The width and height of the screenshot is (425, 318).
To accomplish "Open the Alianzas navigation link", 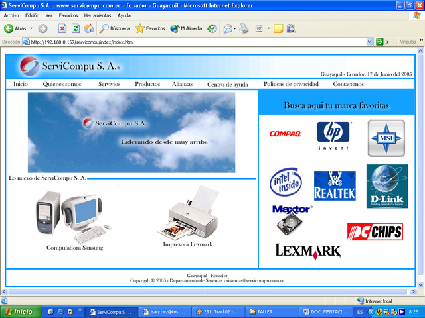I will click(x=182, y=84).
